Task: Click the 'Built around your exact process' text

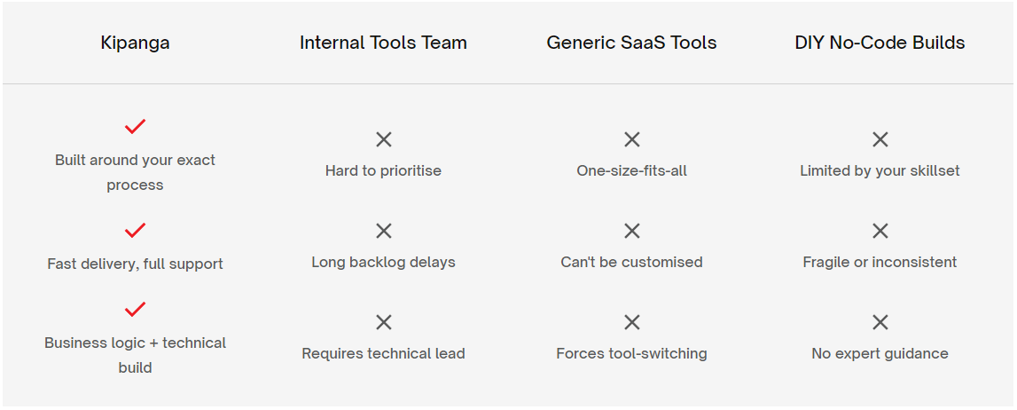Action: tap(135, 172)
